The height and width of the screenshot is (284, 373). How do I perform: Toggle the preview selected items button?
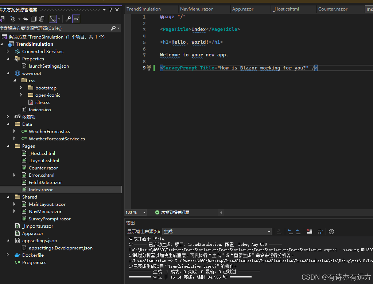[76, 19]
